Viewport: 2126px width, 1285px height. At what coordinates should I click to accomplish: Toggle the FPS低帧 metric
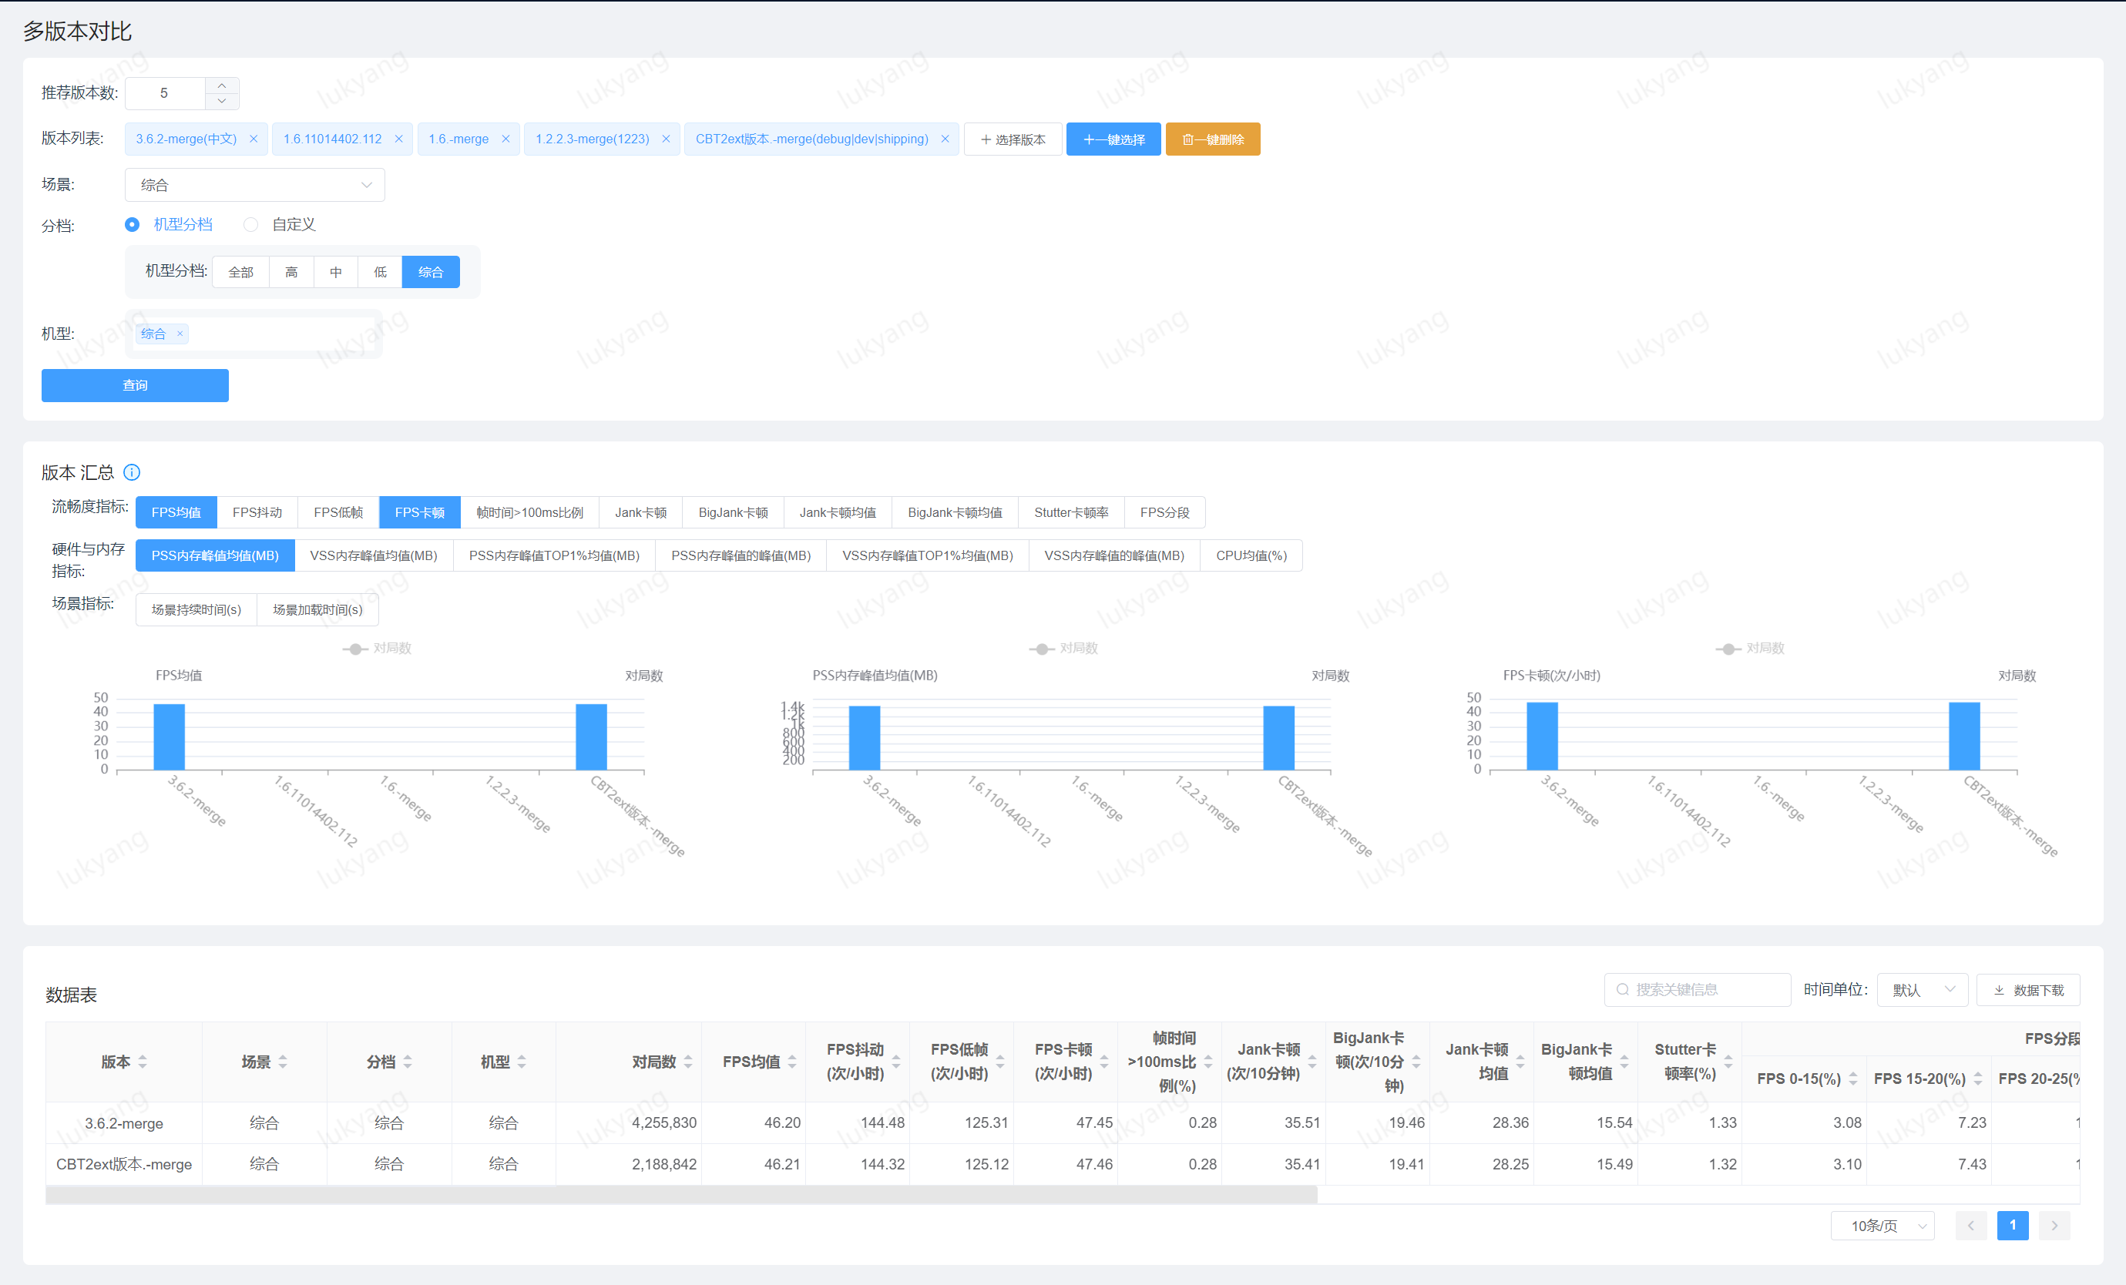coord(338,512)
